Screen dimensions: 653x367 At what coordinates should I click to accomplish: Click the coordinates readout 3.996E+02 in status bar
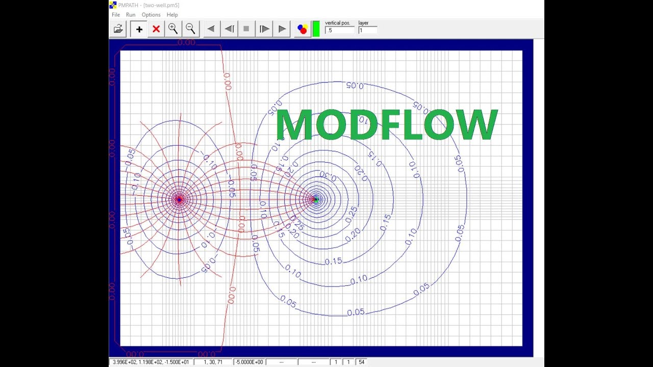[x=151, y=362]
